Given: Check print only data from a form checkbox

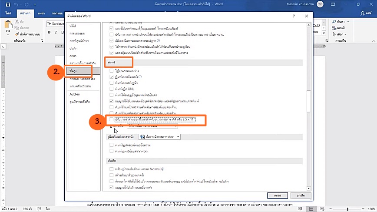Looking at the screenshot, I should tap(111, 151).
